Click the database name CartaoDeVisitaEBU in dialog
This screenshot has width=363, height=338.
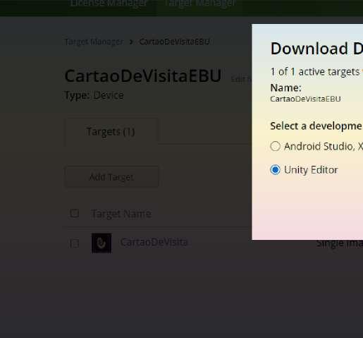coord(305,99)
